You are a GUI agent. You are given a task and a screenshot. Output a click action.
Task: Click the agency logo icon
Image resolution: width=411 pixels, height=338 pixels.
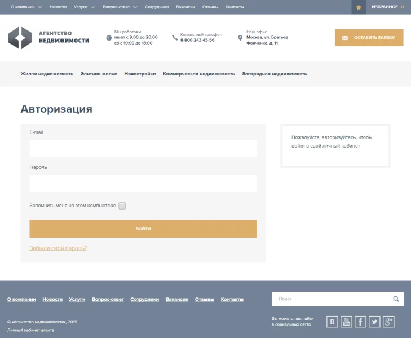(x=20, y=38)
